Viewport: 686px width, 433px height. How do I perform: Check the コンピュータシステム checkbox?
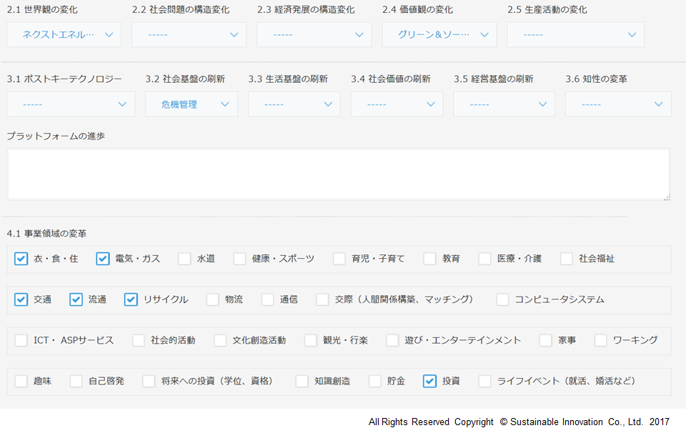pyautogui.click(x=502, y=299)
